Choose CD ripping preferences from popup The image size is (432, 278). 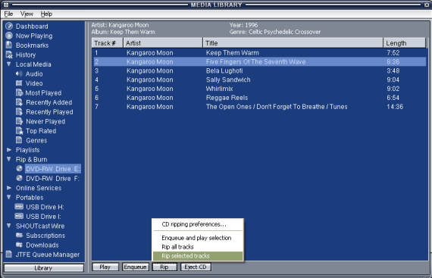198,224
